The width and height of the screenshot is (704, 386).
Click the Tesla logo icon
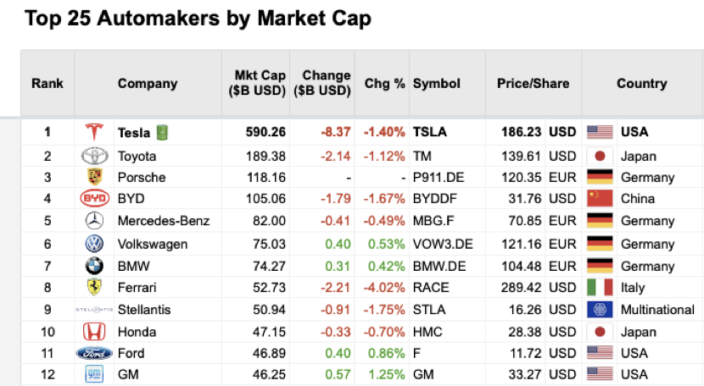click(93, 132)
